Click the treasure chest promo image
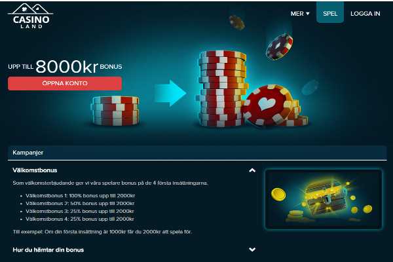The width and height of the screenshot is (393, 262). [x=324, y=199]
